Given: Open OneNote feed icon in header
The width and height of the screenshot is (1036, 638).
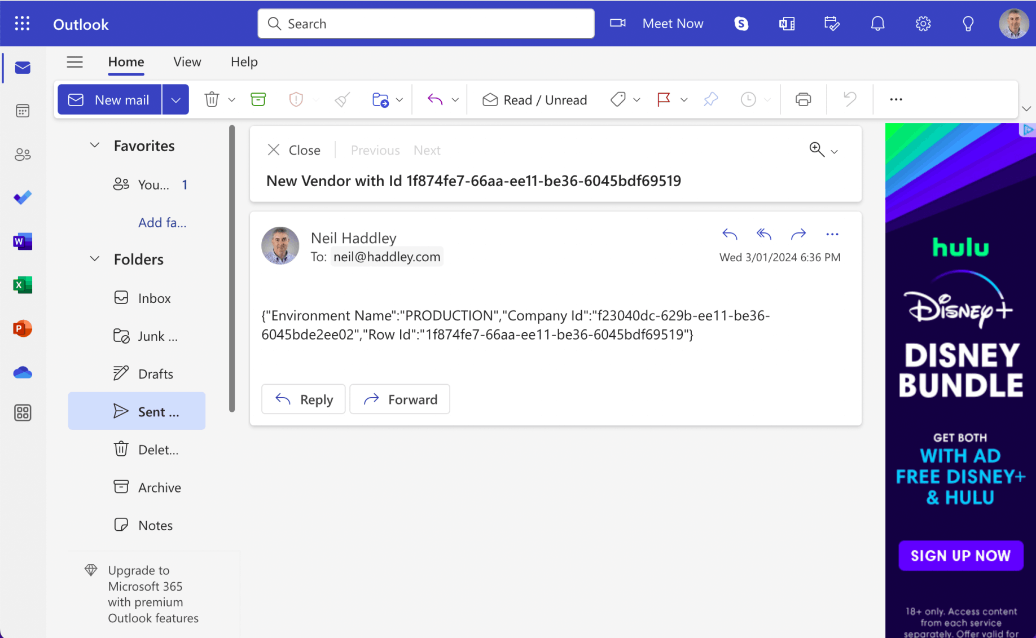Looking at the screenshot, I should click(x=787, y=24).
